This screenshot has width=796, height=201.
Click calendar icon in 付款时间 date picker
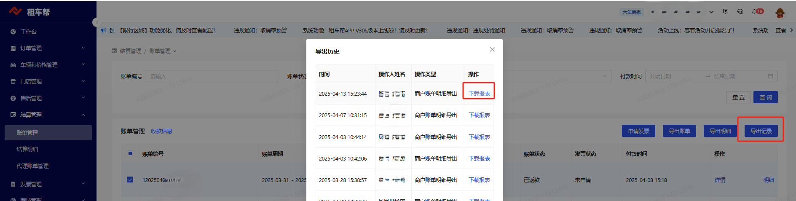tap(770, 76)
